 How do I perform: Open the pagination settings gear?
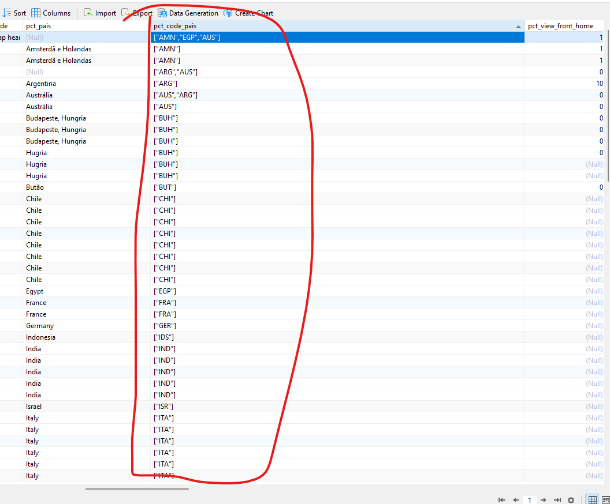(571, 500)
